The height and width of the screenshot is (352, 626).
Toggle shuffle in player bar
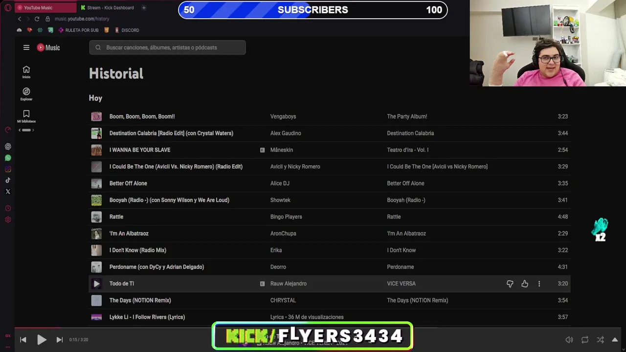pyautogui.click(x=600, y=340)
